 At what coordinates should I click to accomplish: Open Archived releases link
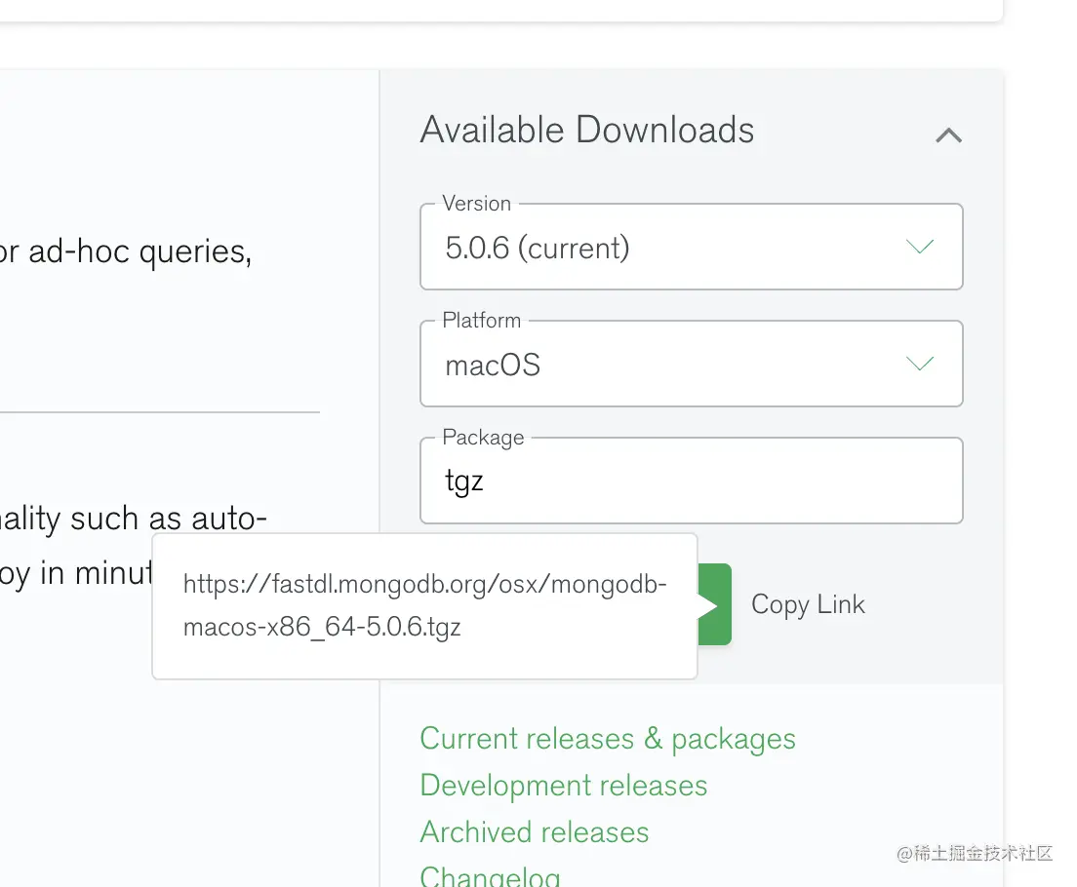click(x=535, y=832)
